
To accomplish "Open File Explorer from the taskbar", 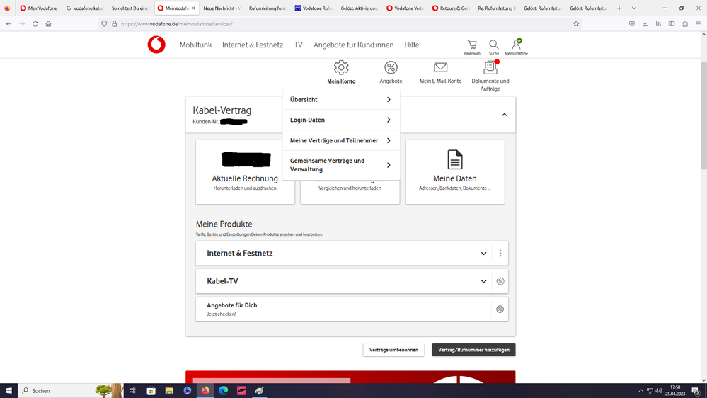I will 169,390.
